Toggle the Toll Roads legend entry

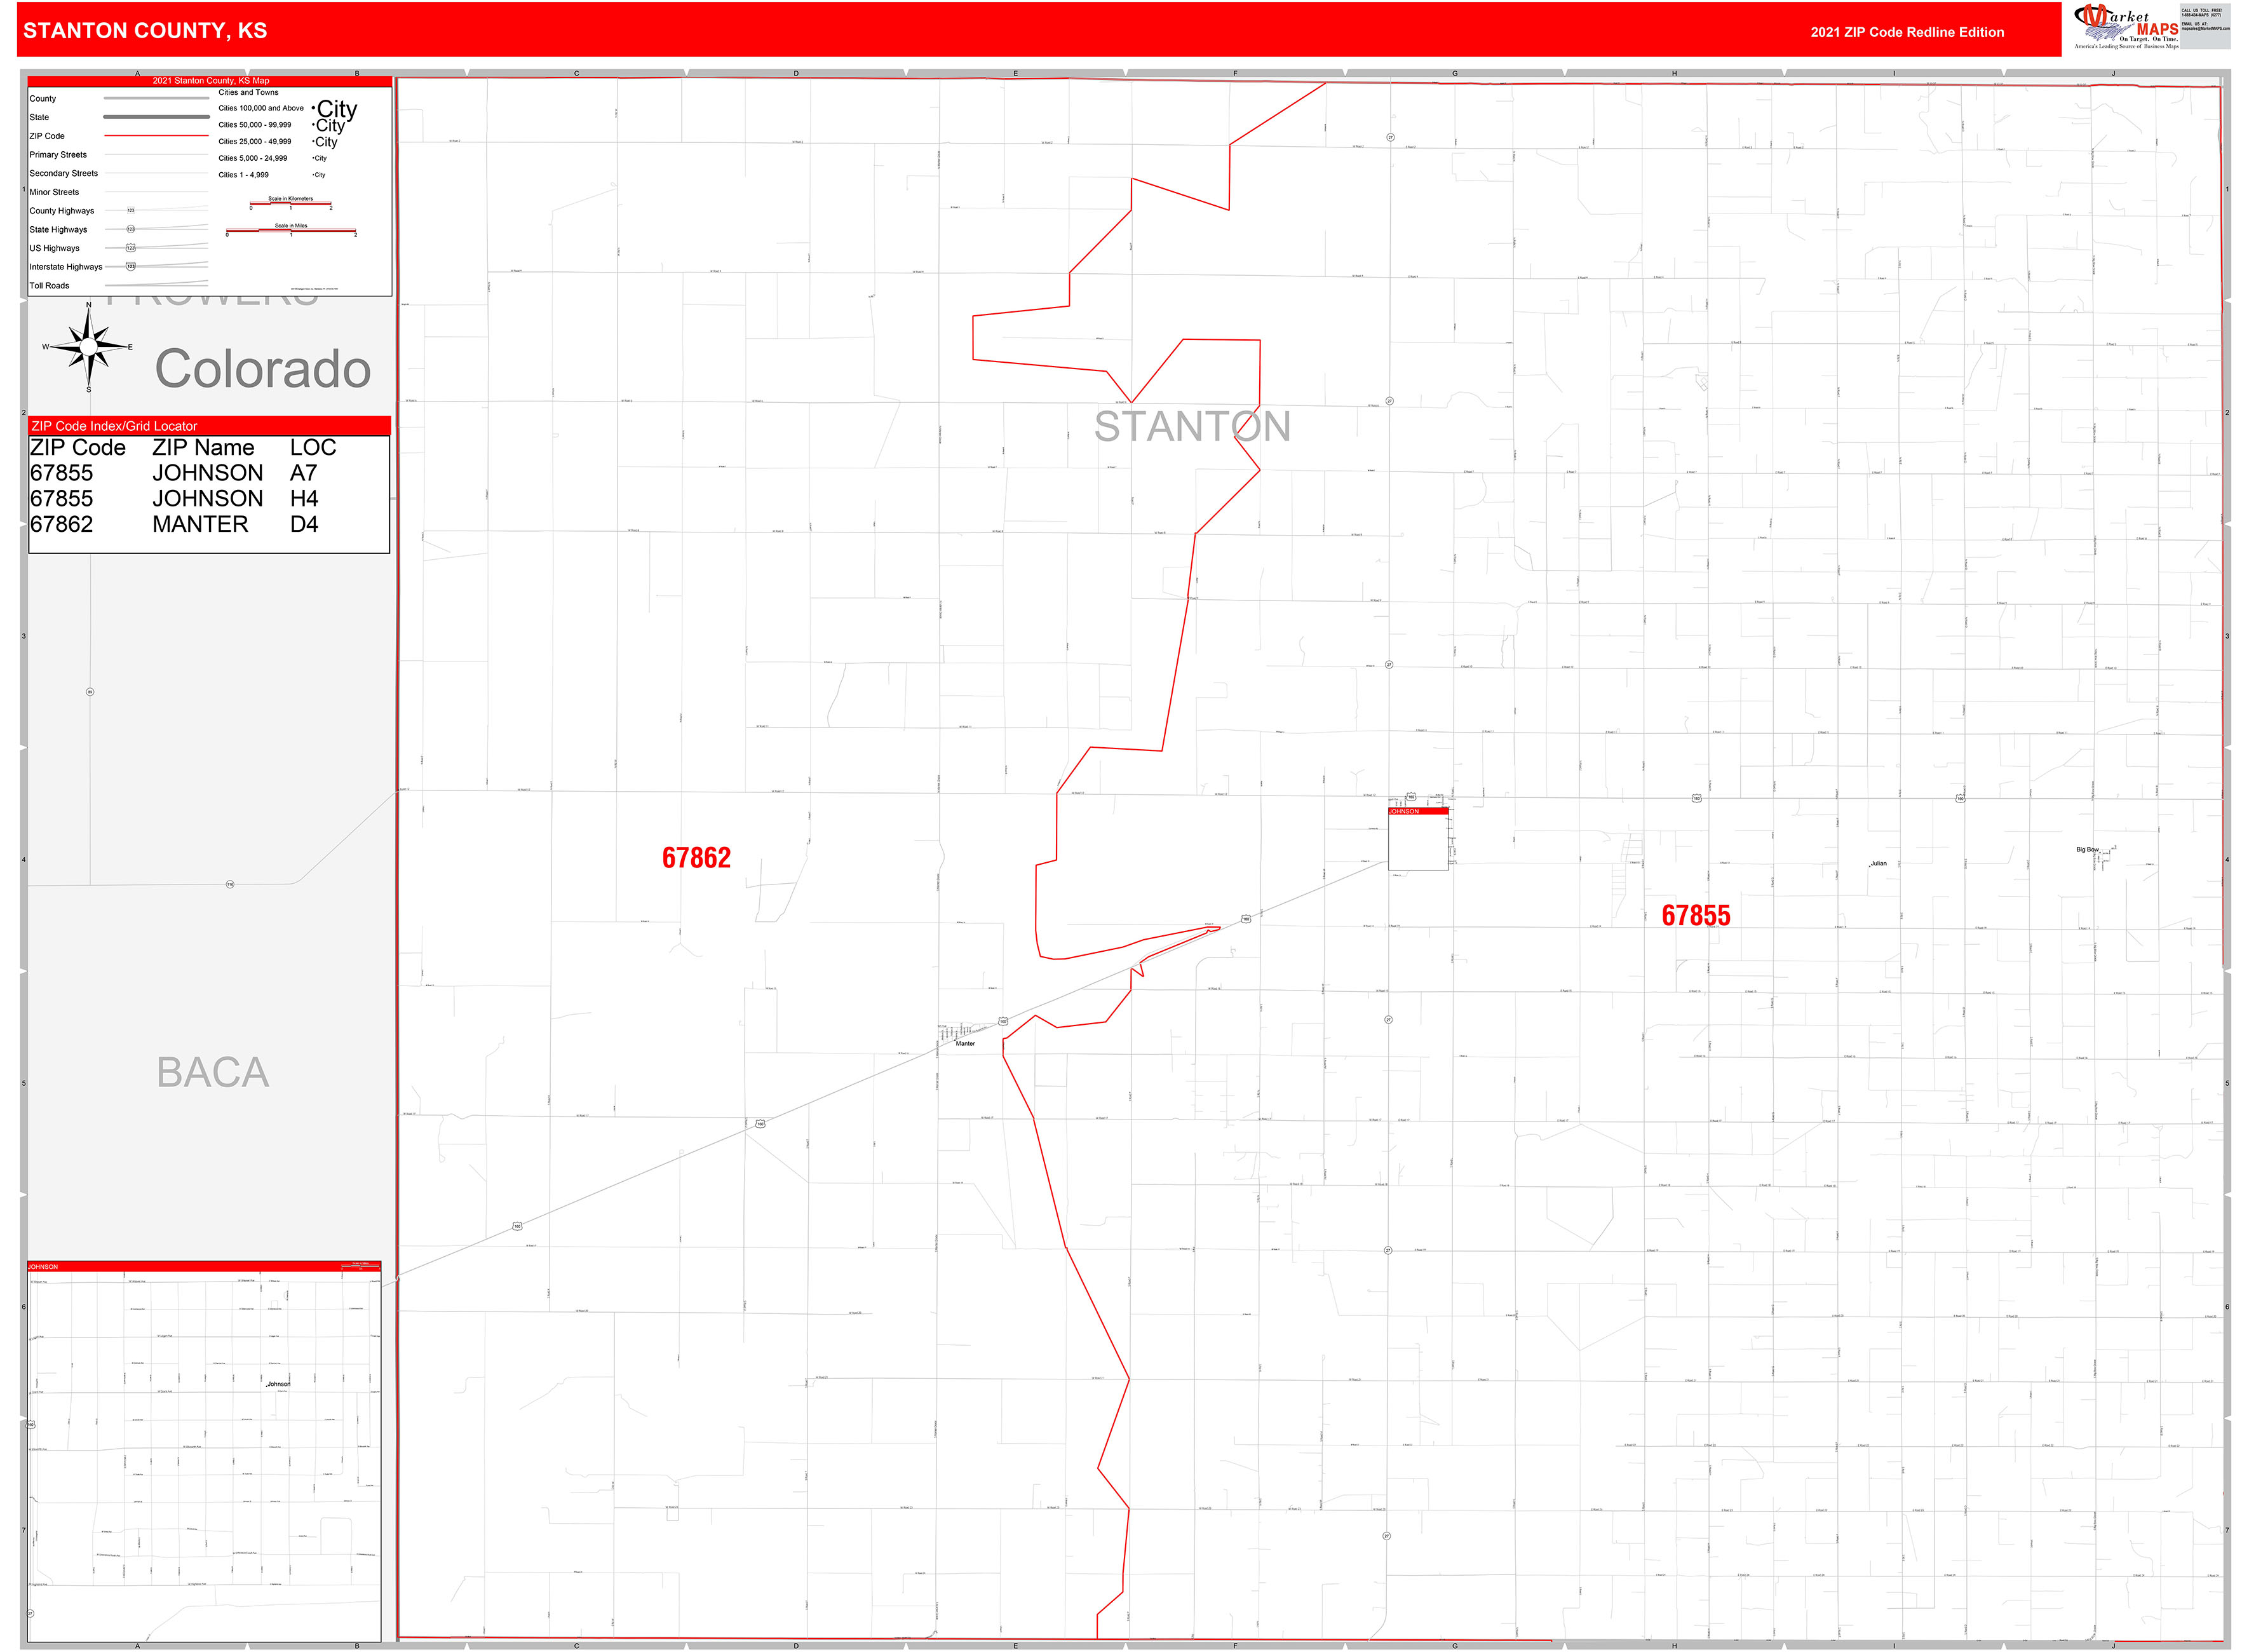[49, 285]
